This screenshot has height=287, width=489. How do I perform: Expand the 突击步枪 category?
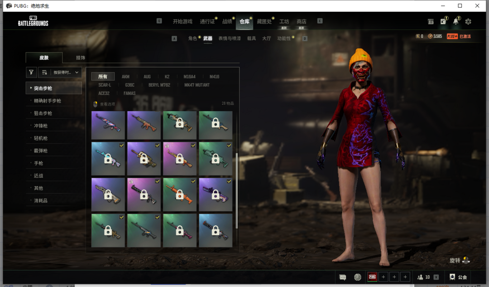pos(53,88)
